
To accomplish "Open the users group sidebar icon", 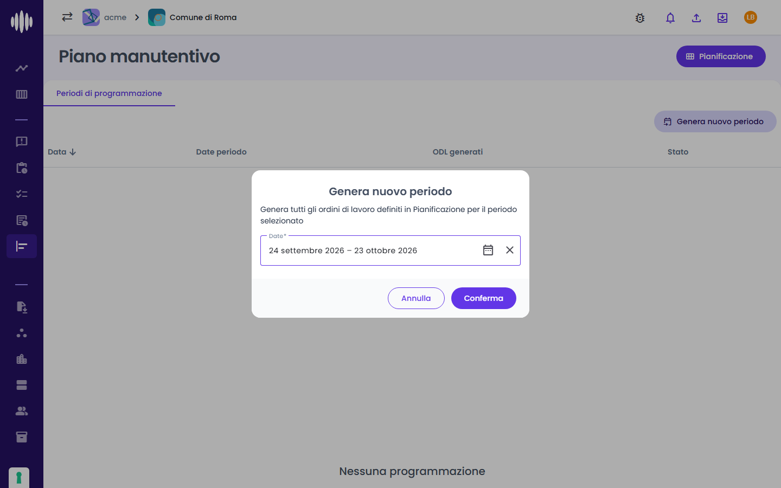I will point(22,411).
